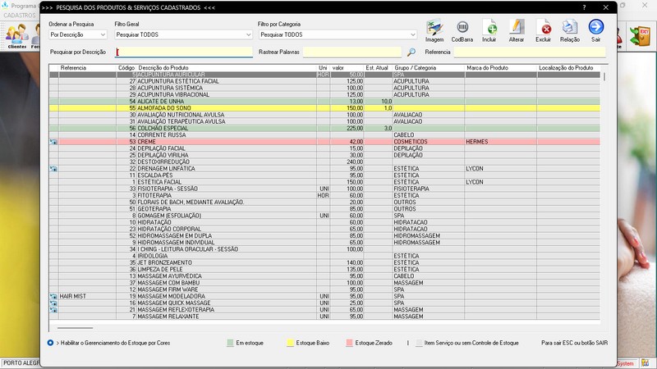Select the CREME product row
657x369 pixels.
click(x=324, y=142)
